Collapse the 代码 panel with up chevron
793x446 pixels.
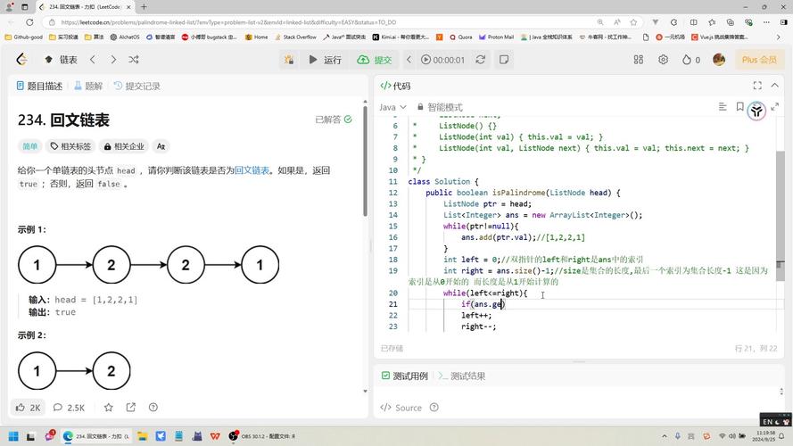point(775,86)
